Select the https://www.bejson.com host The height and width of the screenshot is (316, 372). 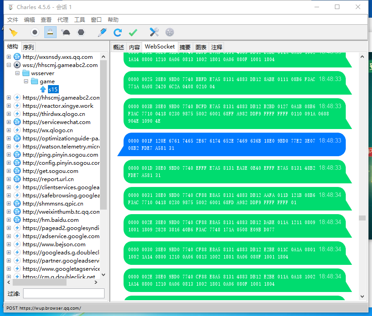54,244
